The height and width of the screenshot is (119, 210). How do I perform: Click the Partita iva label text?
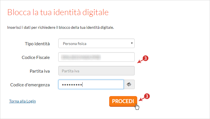[40, 71]
